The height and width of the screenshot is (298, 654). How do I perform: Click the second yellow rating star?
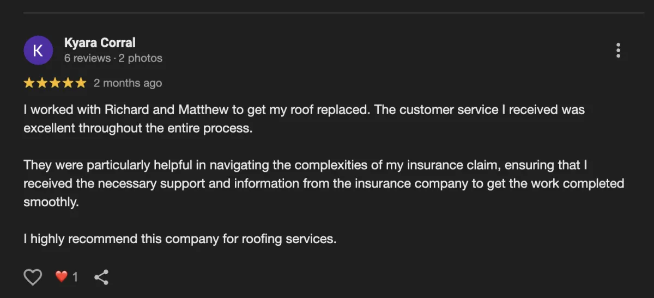pyautogui.click(x=42, y=83)
